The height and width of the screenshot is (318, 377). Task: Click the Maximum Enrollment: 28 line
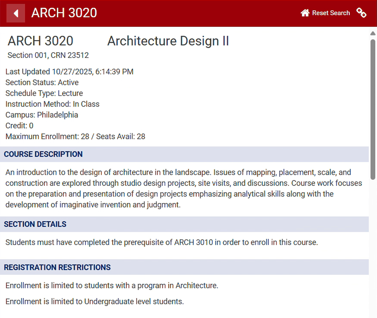pyautogui.click(x=75, y=137)
